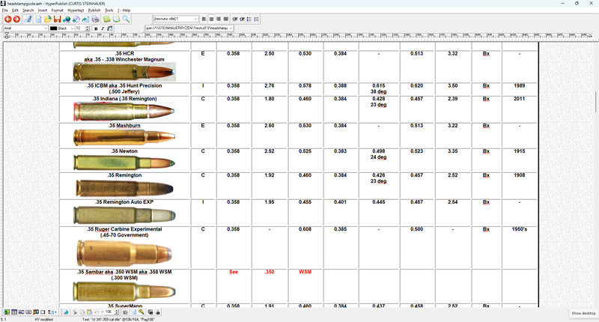The height and width of the screenshot is (322, 599).
Task: Click the scissors cut icon in bottom toolbar
Action: pyautogui.click(x=75, y=312)
